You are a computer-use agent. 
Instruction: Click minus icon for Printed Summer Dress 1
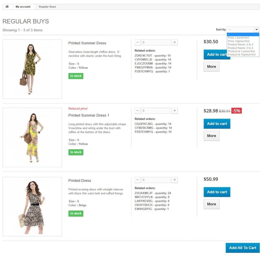coord(138,111)
